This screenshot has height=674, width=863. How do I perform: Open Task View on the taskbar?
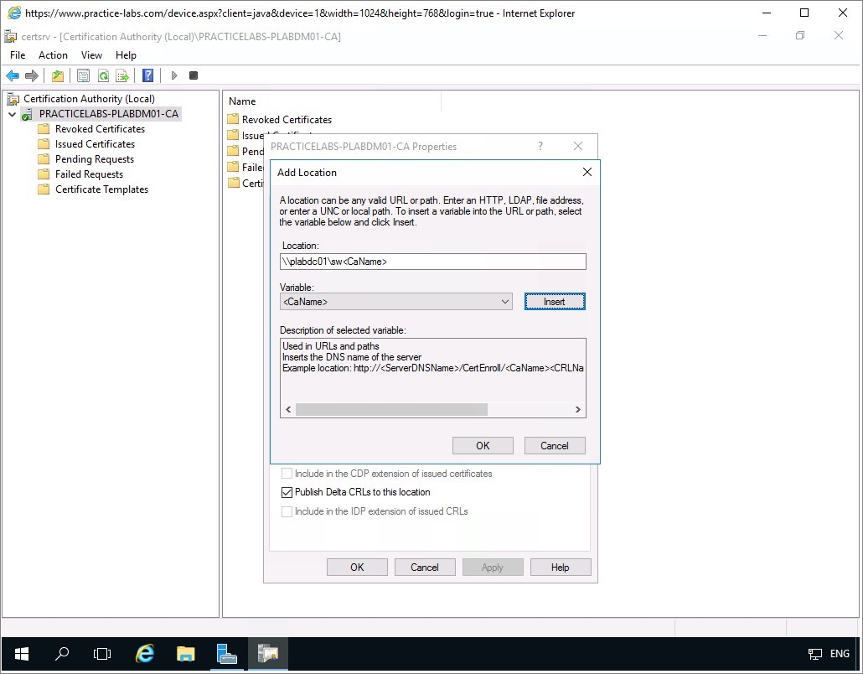102,654
